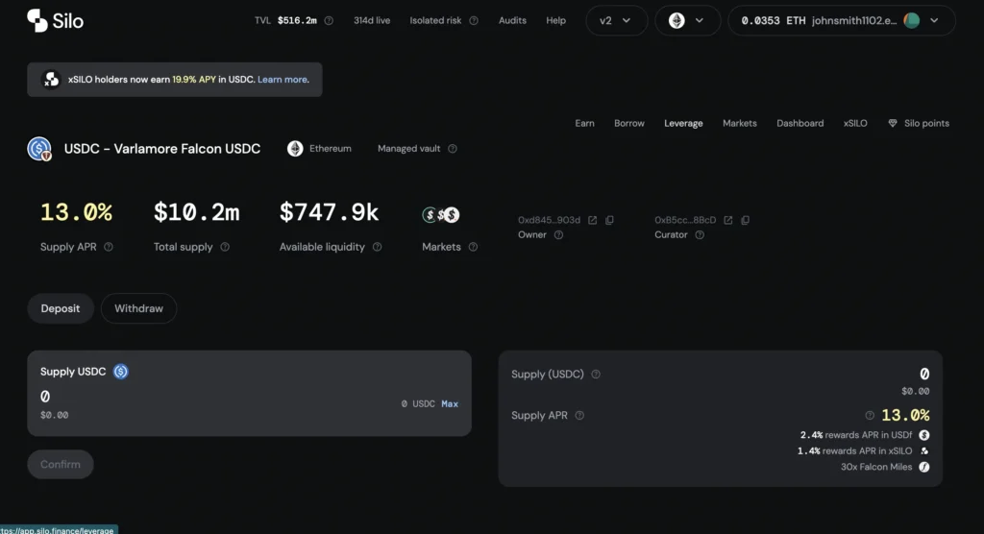Click the USDC vault token icon
The image size is (984, 534).
point(39,149)
